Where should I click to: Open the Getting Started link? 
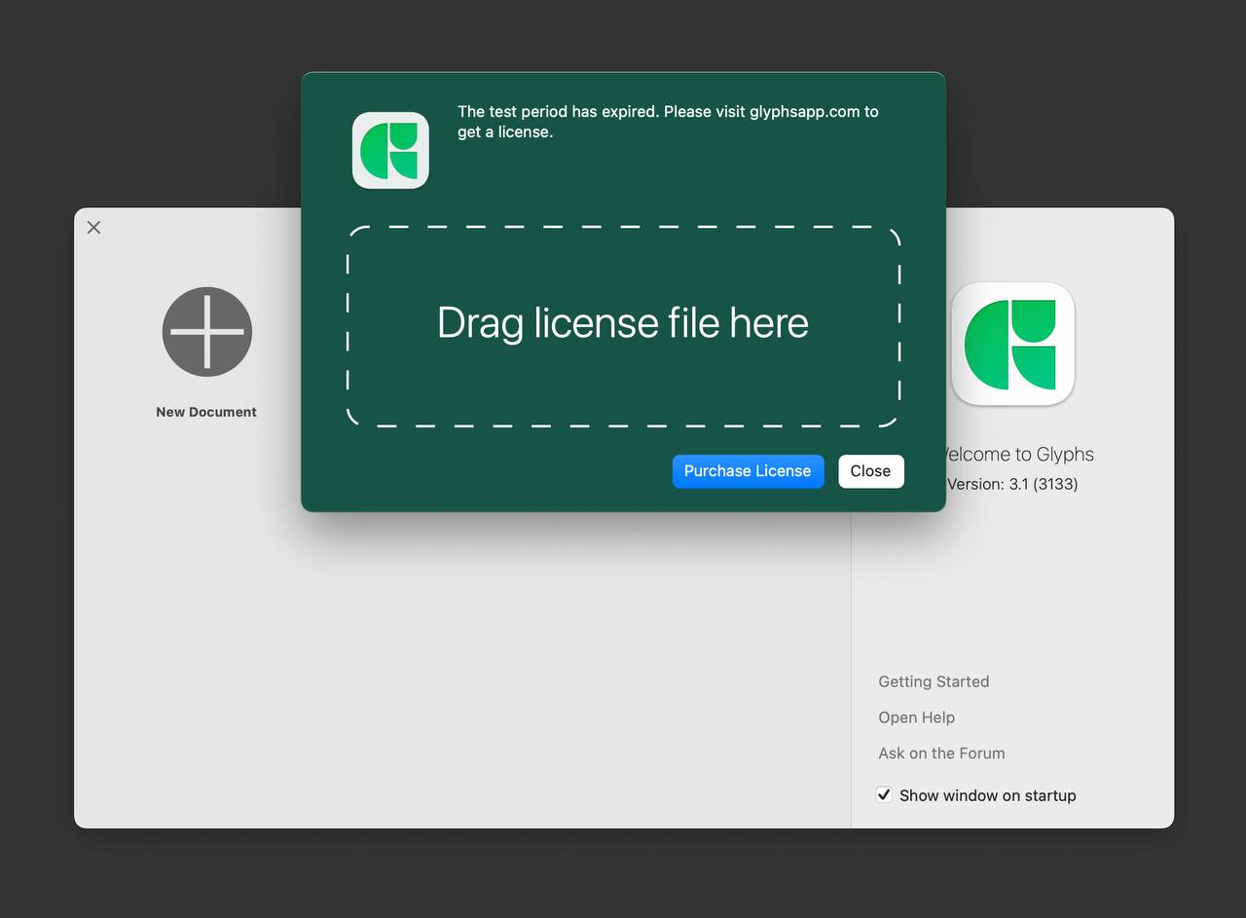point(933,681)
